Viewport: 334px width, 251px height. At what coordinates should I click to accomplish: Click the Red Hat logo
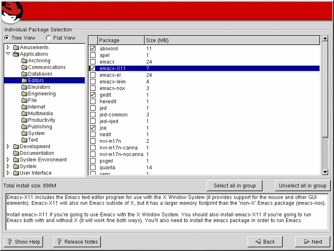12,12
